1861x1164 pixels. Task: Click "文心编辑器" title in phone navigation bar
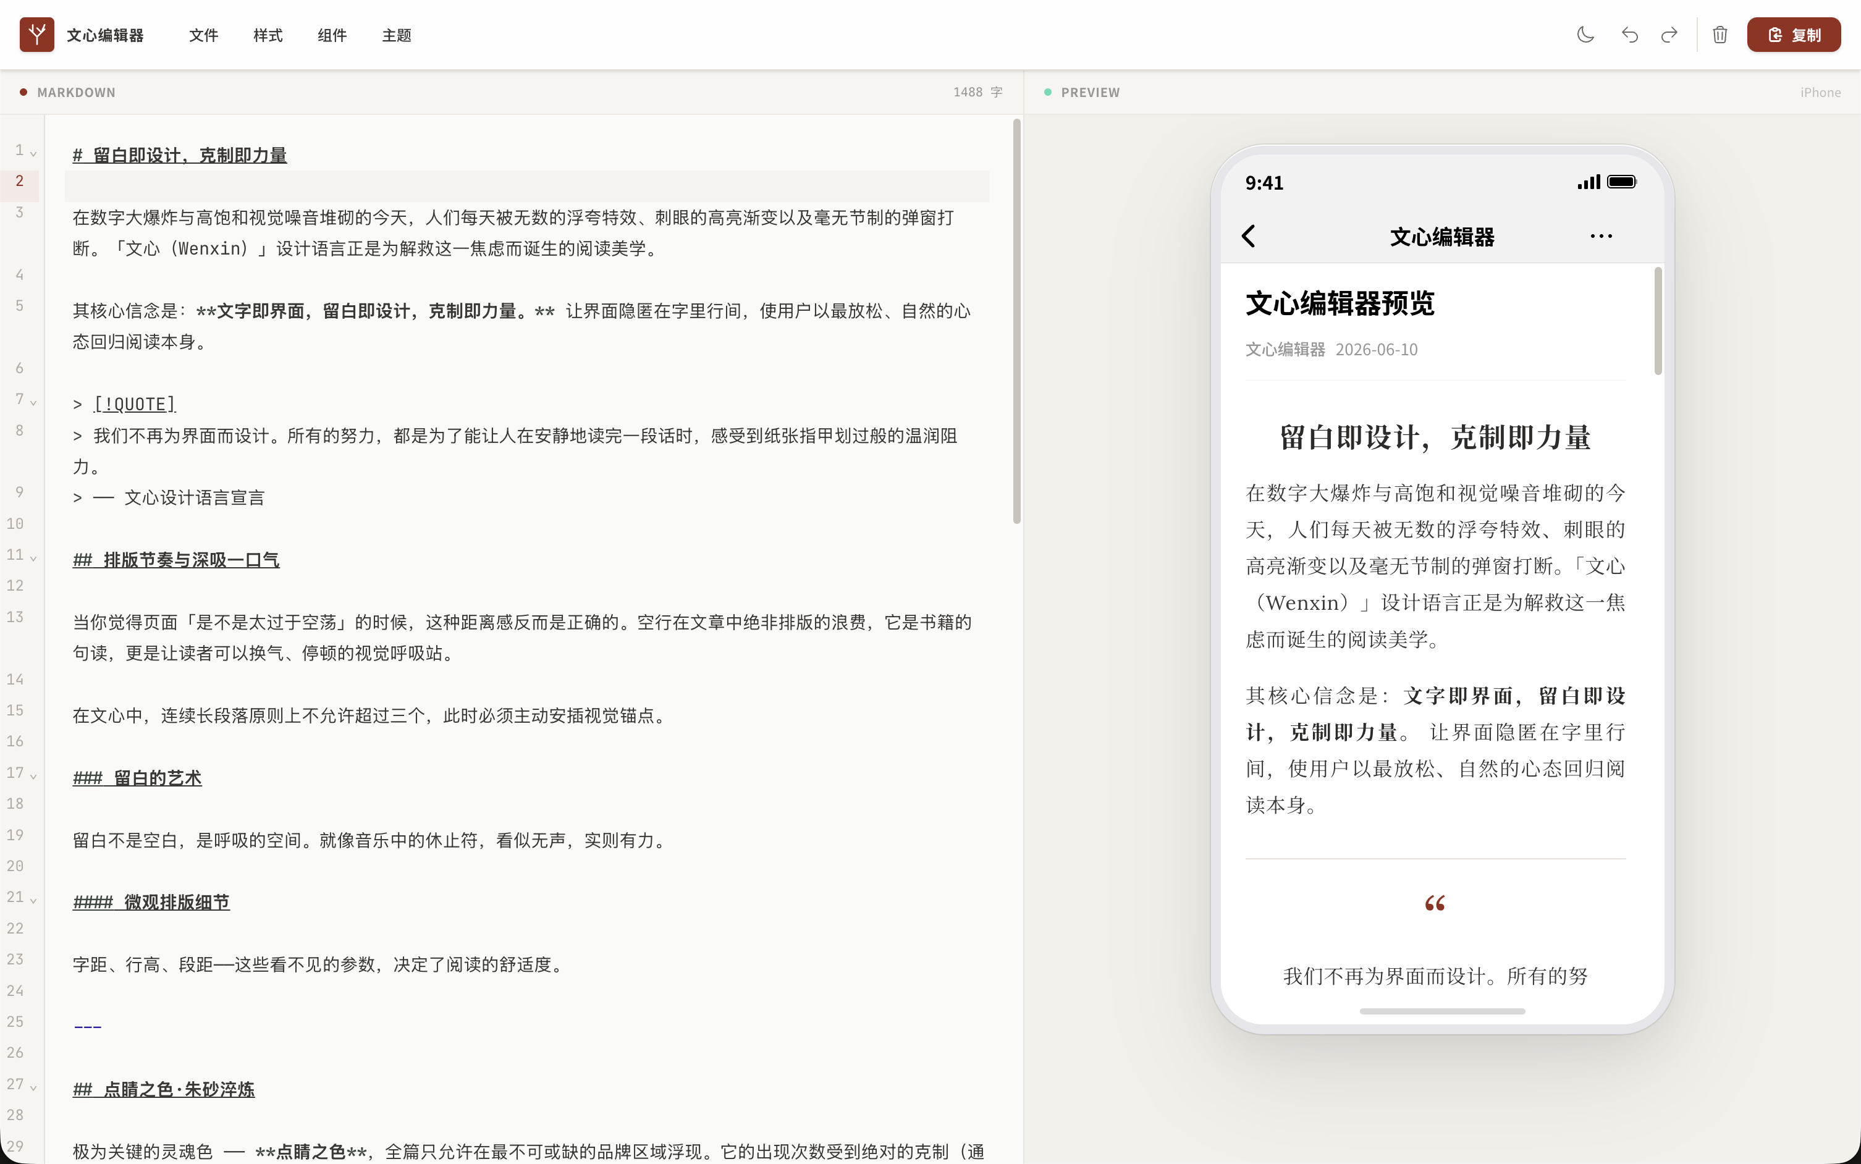1441,237
